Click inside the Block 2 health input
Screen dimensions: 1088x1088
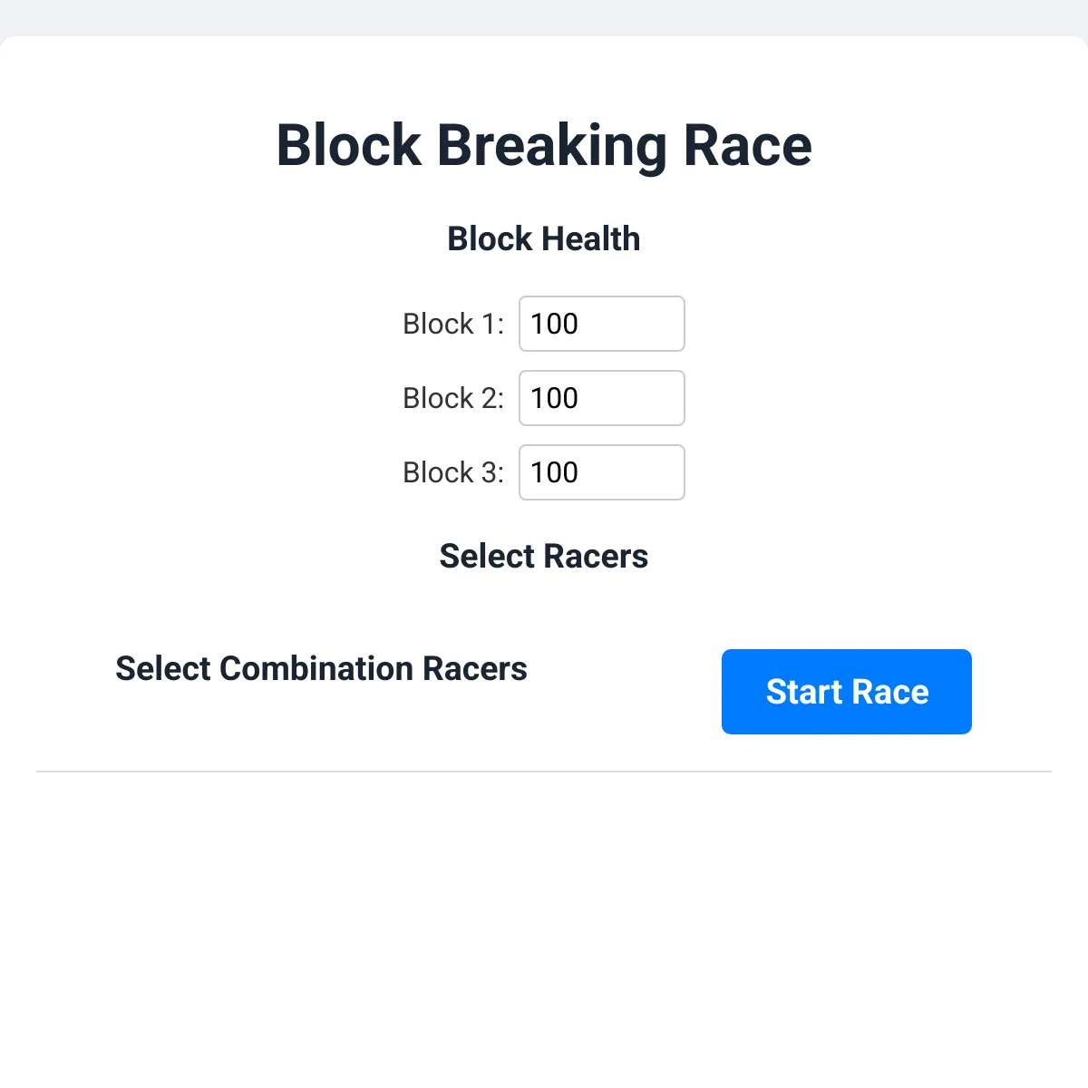click(601, 398)
